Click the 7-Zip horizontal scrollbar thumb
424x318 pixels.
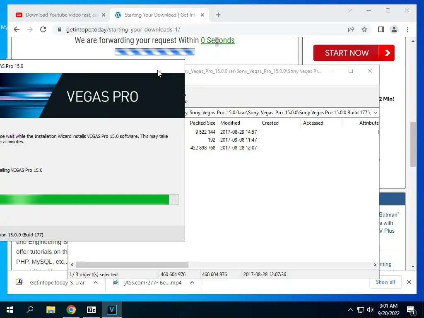pyautogui.click(x=132, y=265)
